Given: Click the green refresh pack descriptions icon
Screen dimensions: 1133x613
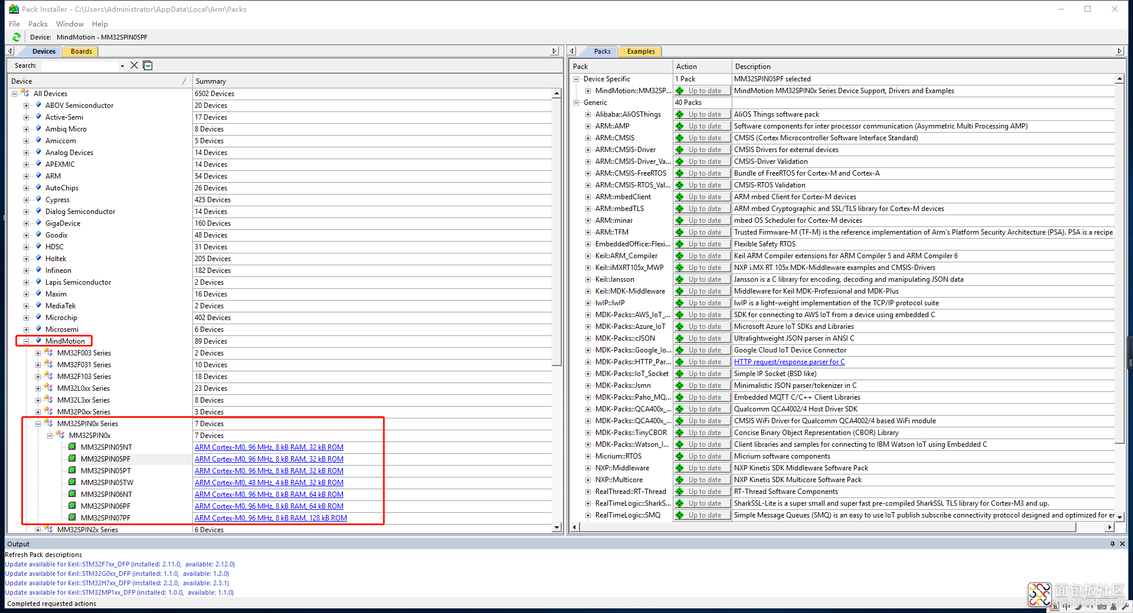Looking at the screenshot, I should pos(16,37).
